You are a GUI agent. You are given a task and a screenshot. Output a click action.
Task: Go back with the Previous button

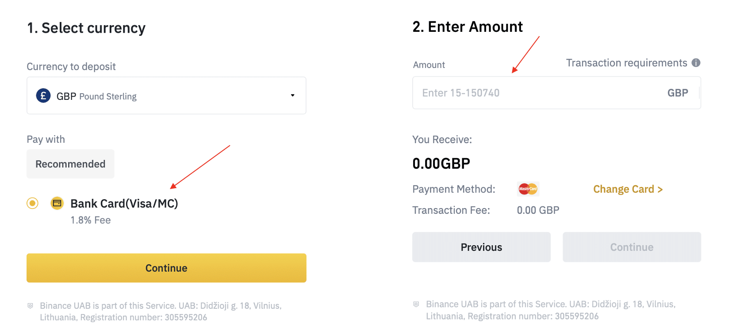(x=481, y=247)
